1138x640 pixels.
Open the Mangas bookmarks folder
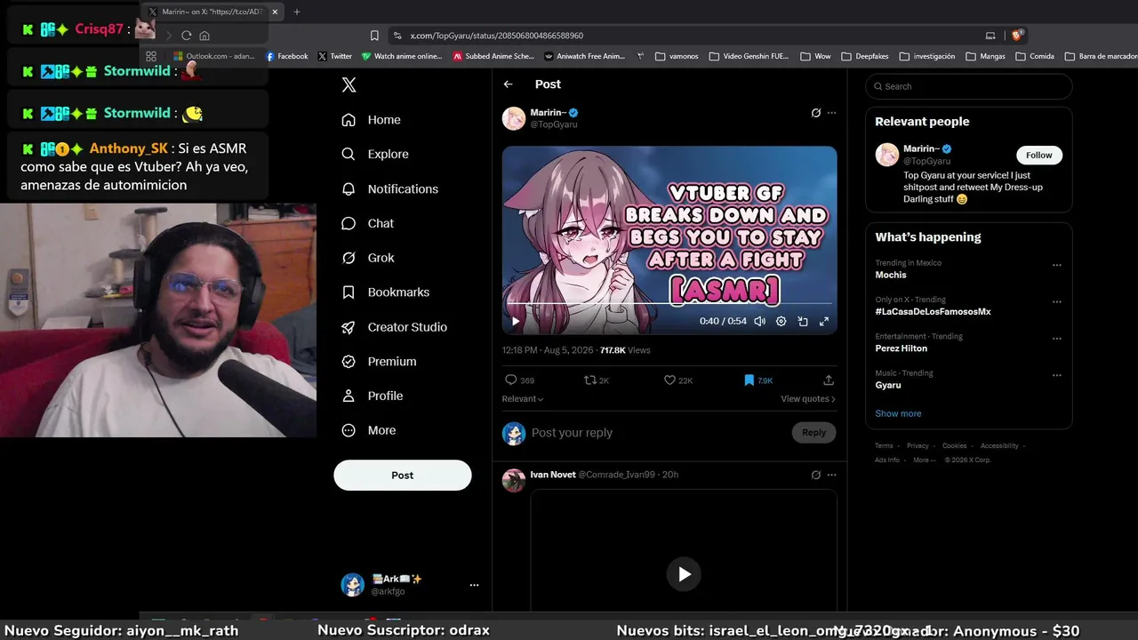[985, 56]
